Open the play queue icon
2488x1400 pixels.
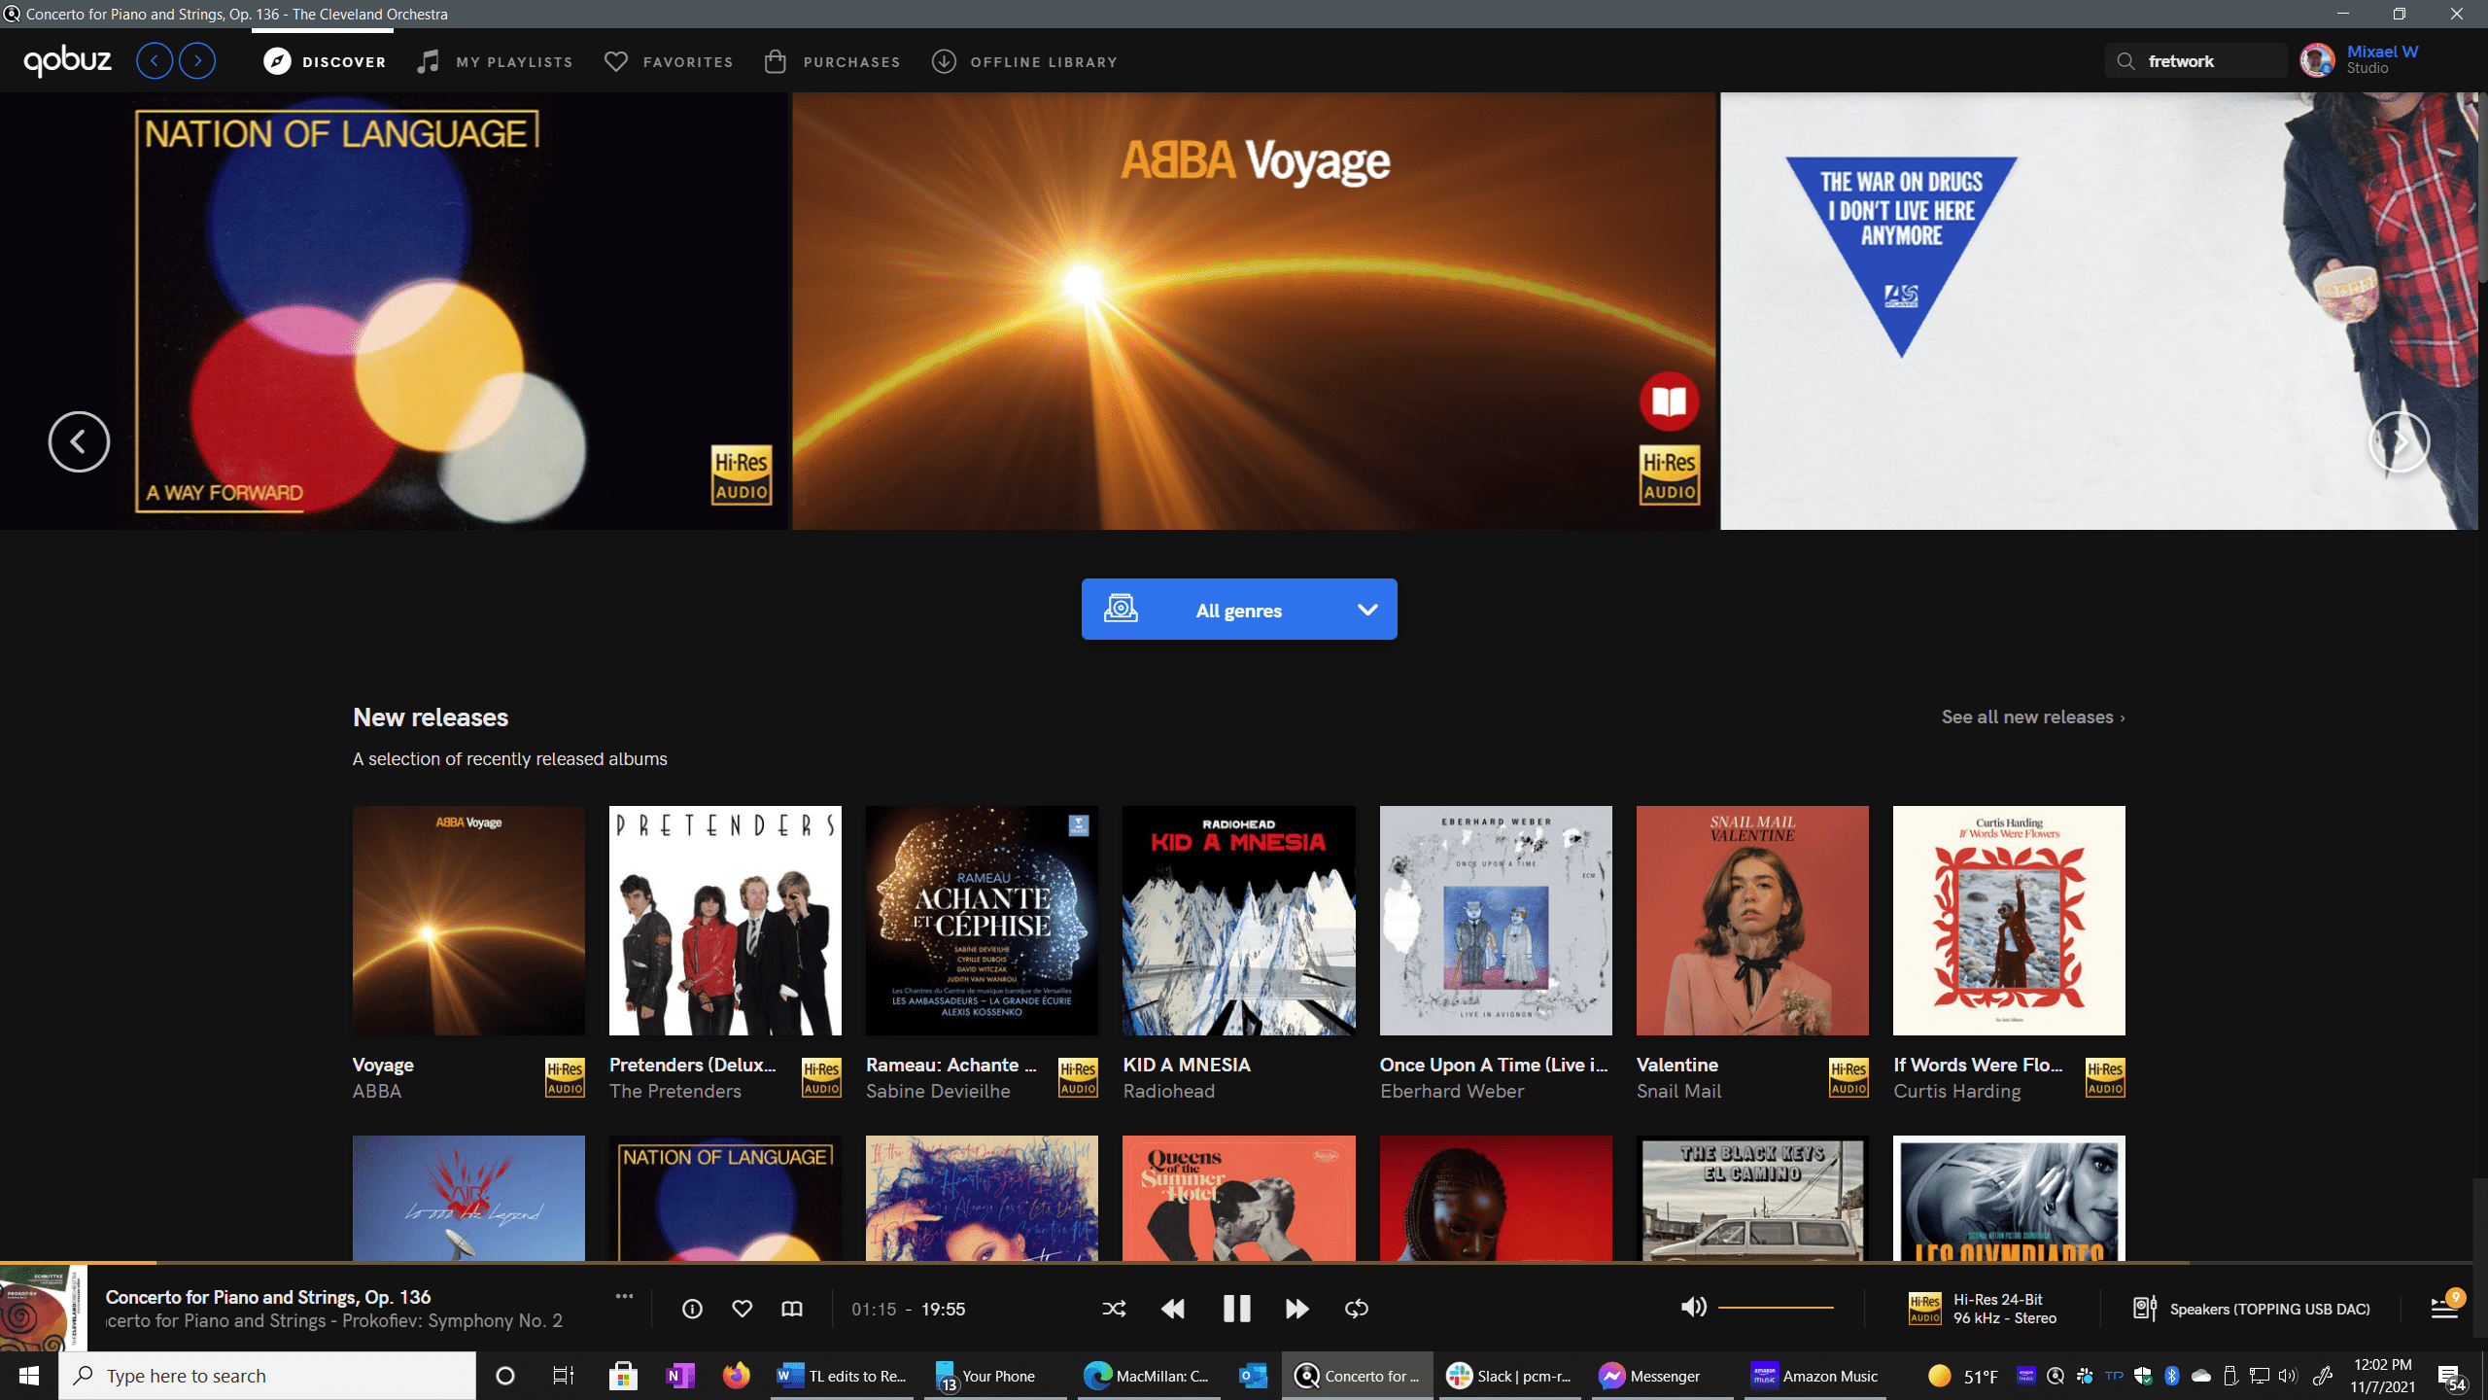point(2444,1307)
